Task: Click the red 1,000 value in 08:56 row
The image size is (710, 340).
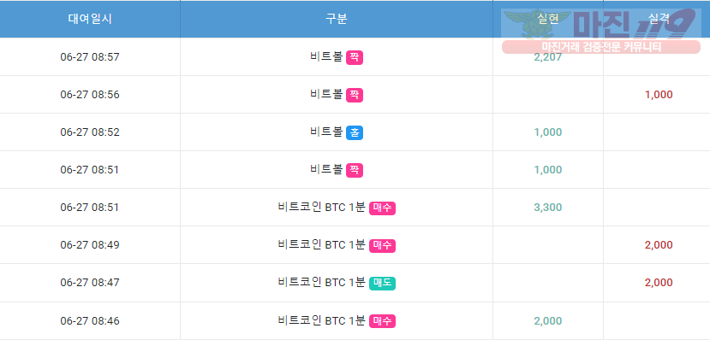Action: [659, 95]
